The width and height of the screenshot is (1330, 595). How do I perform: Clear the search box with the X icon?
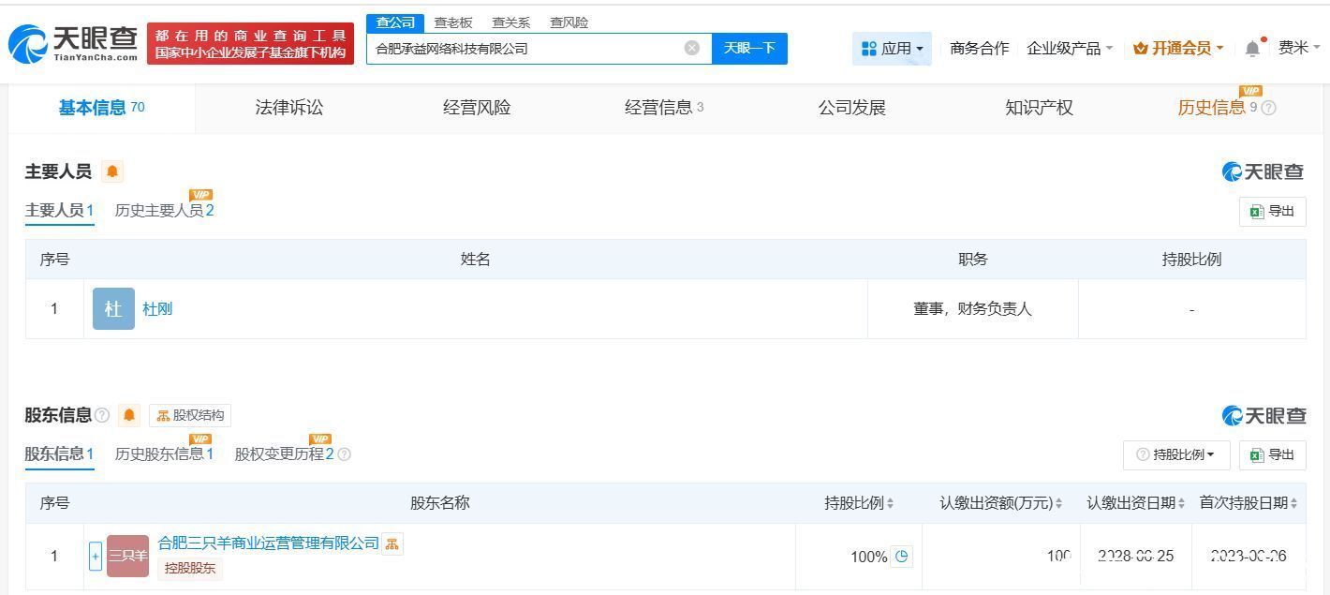691,48
